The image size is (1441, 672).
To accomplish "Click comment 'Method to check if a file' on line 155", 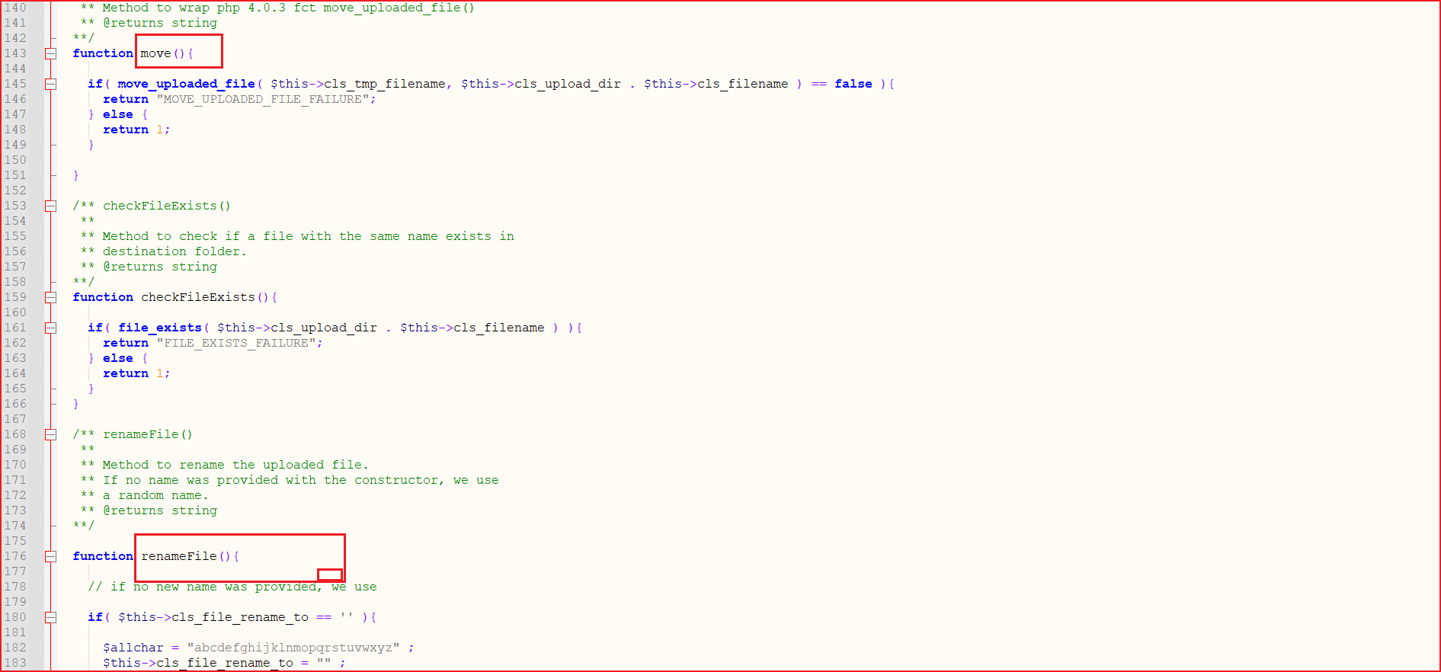I will 198,236.
